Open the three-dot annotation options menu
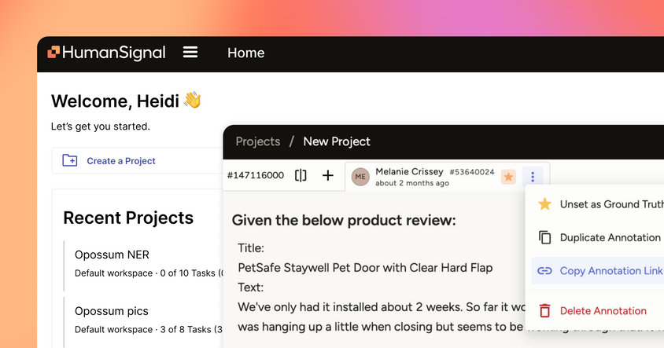Viewport: 664px width, 348px height. tap(533, 177)
